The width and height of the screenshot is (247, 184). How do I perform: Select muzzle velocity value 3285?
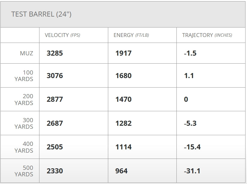click(55, 53)
